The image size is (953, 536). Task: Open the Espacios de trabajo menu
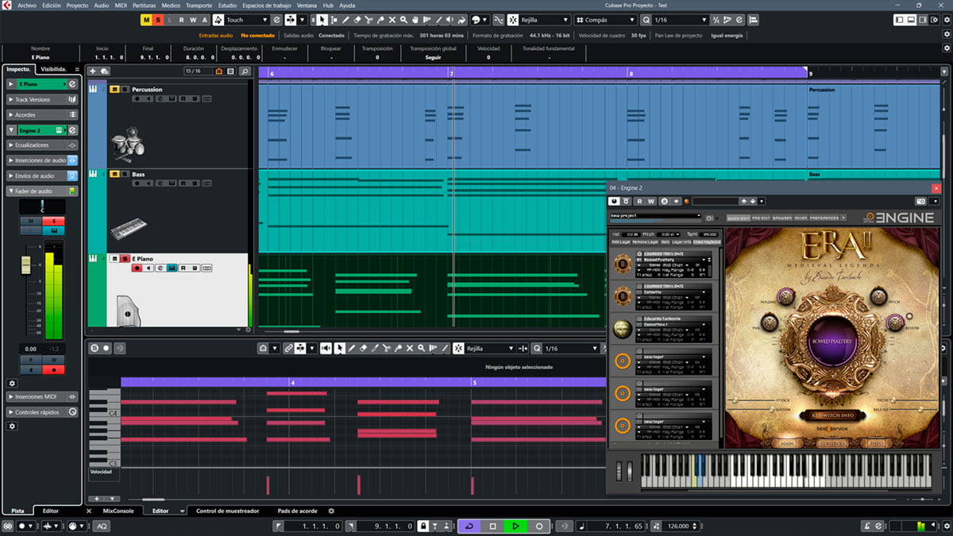(x=268, y=5)
